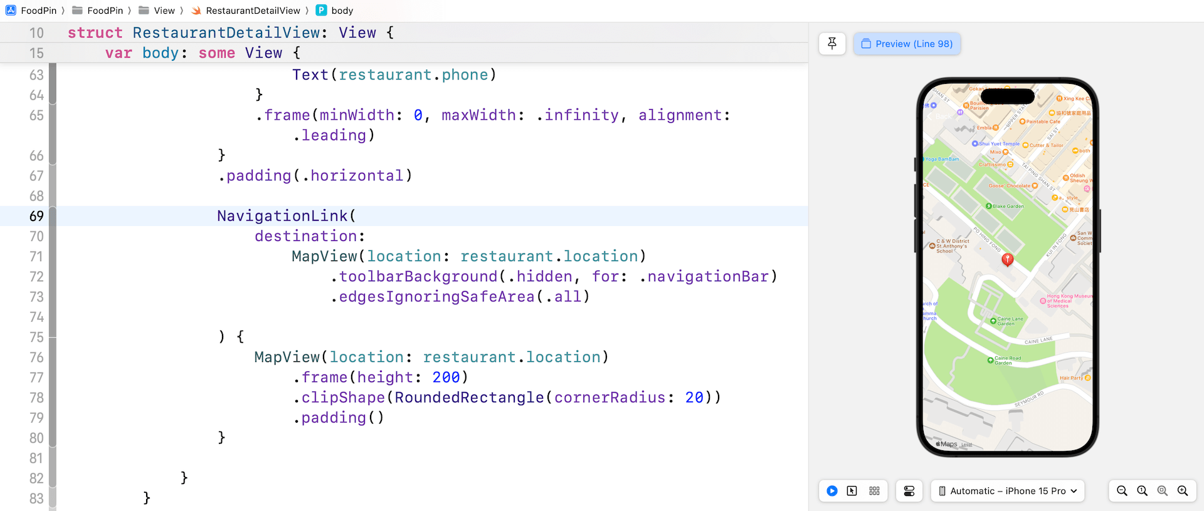Image resolution: width=1204 pixels, height=511 pixels.
Task: Expand the body symbol breadcrumb
Action: 342,11
